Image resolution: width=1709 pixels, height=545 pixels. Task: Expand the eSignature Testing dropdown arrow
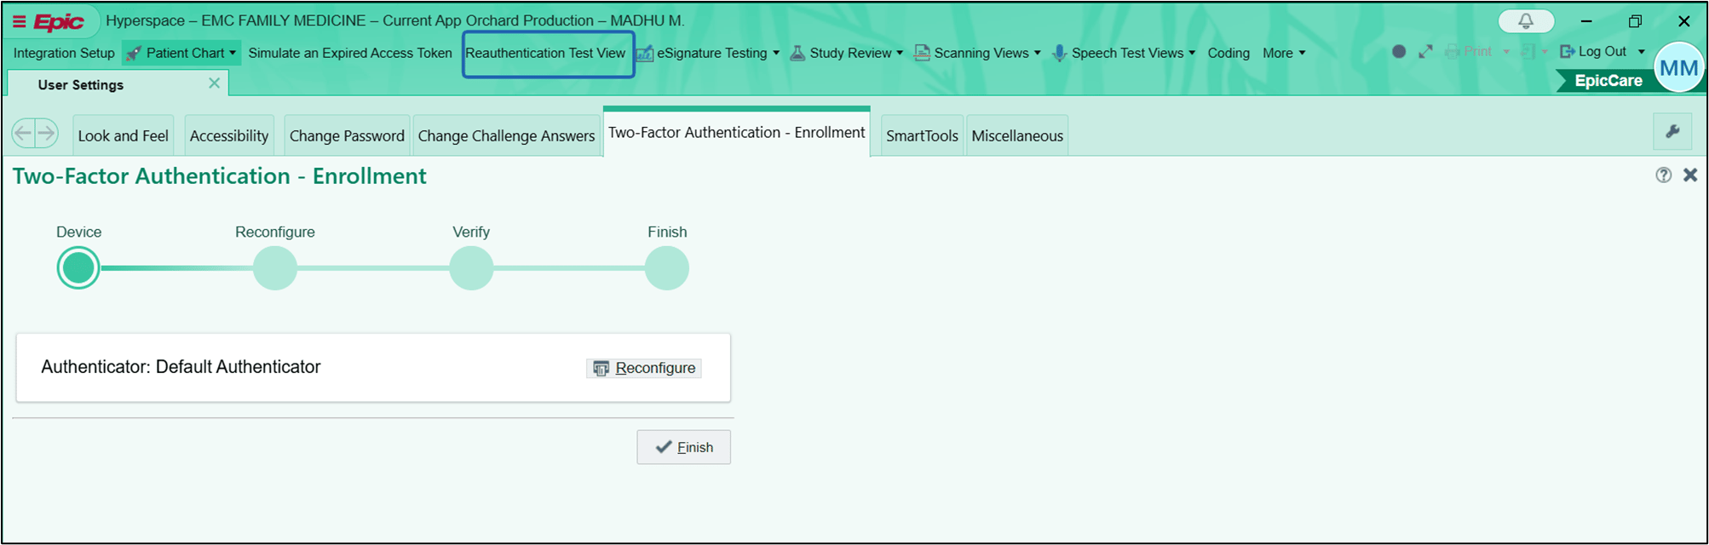pos(775,53)
